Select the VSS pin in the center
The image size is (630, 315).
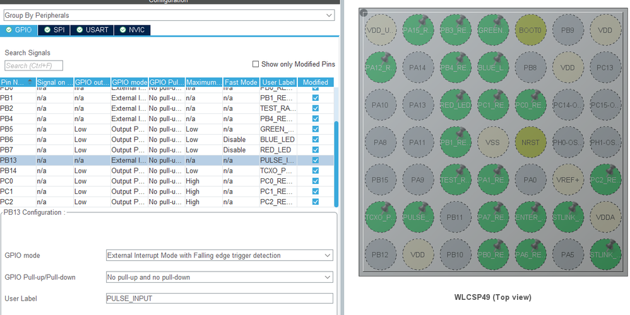click(492, 142)
